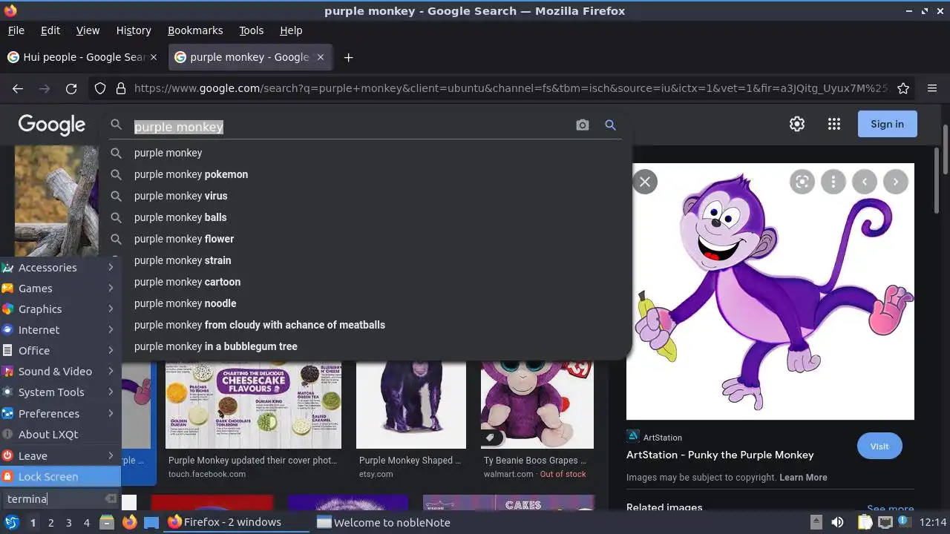Open the three-dot menu on image preview
The width and height of the screenshot is (950, 534).
[833, 182]
